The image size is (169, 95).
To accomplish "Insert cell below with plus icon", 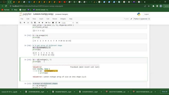I will point(24,23).
